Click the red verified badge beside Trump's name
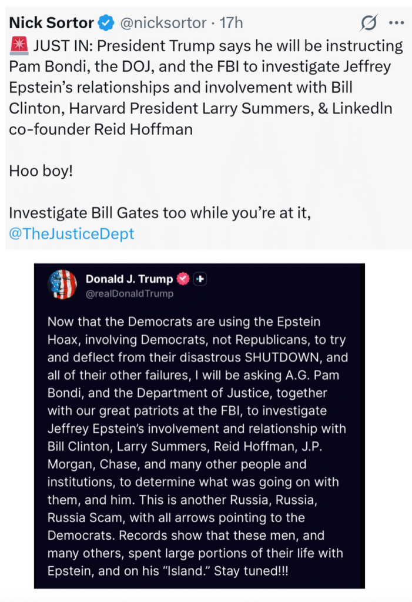Image resolution: width=412 pixels, height=602 pixels. [183, 279]
